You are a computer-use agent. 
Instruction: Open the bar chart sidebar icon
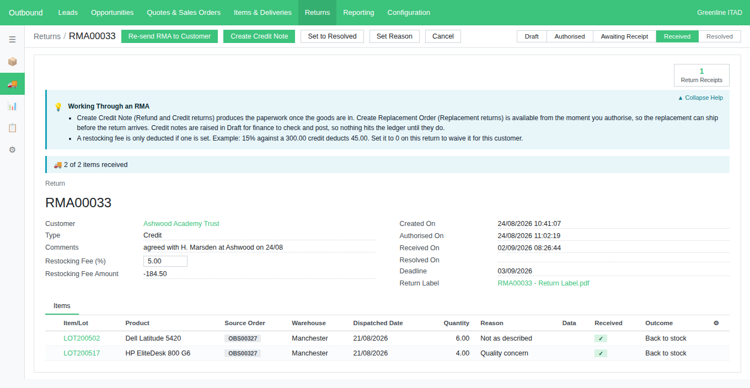click(12, 106)
